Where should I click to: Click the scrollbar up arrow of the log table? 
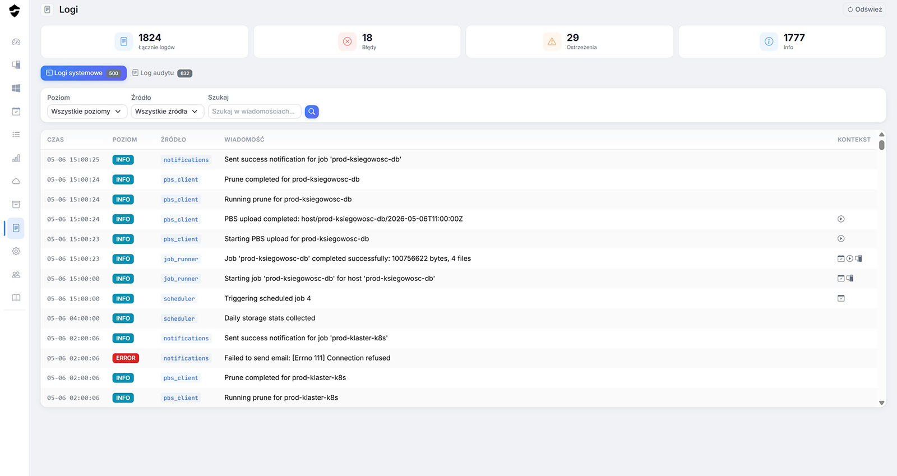(882, 135)
